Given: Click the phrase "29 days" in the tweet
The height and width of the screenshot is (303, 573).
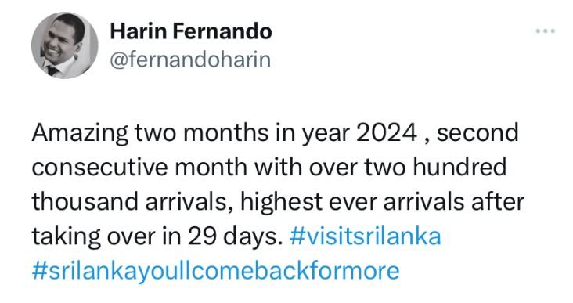Looking at the screenshot, I should (232, 237).
